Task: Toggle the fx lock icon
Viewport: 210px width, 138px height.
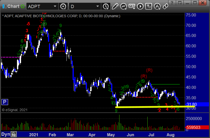Action: tap(14, 134)
